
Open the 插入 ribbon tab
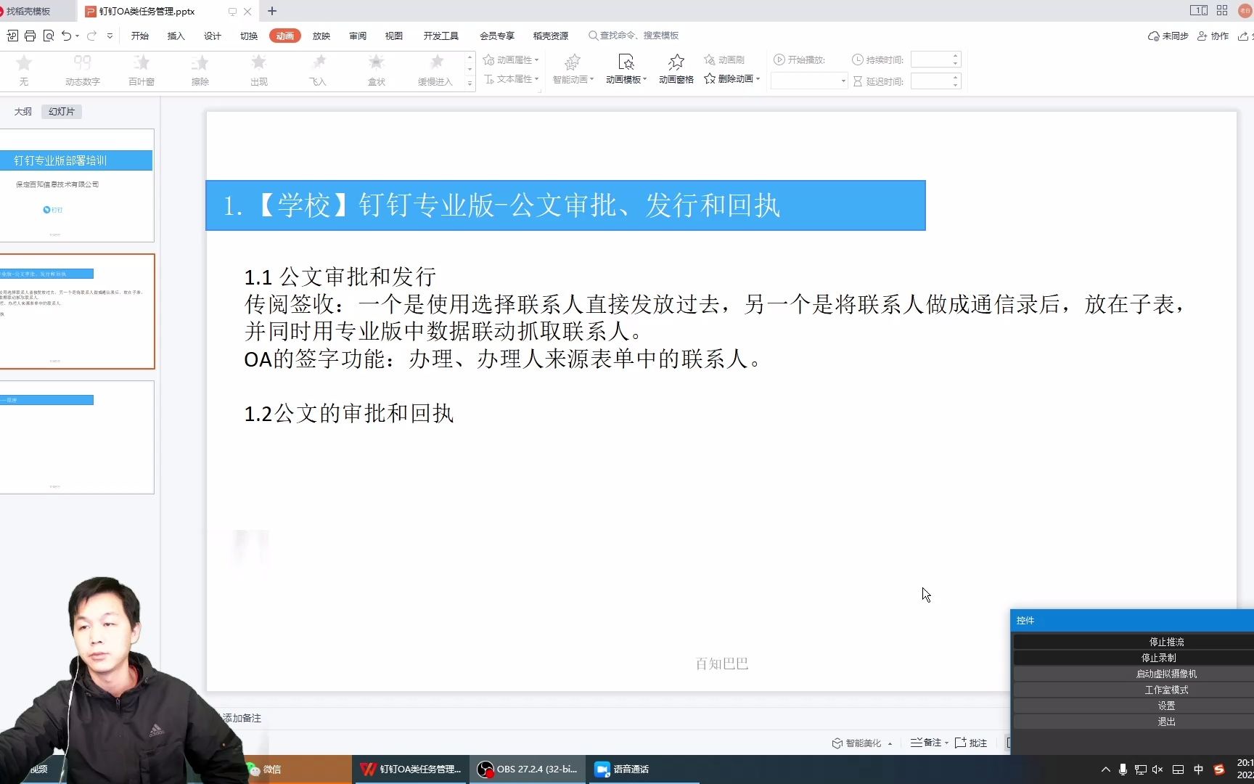coord(176,36)
